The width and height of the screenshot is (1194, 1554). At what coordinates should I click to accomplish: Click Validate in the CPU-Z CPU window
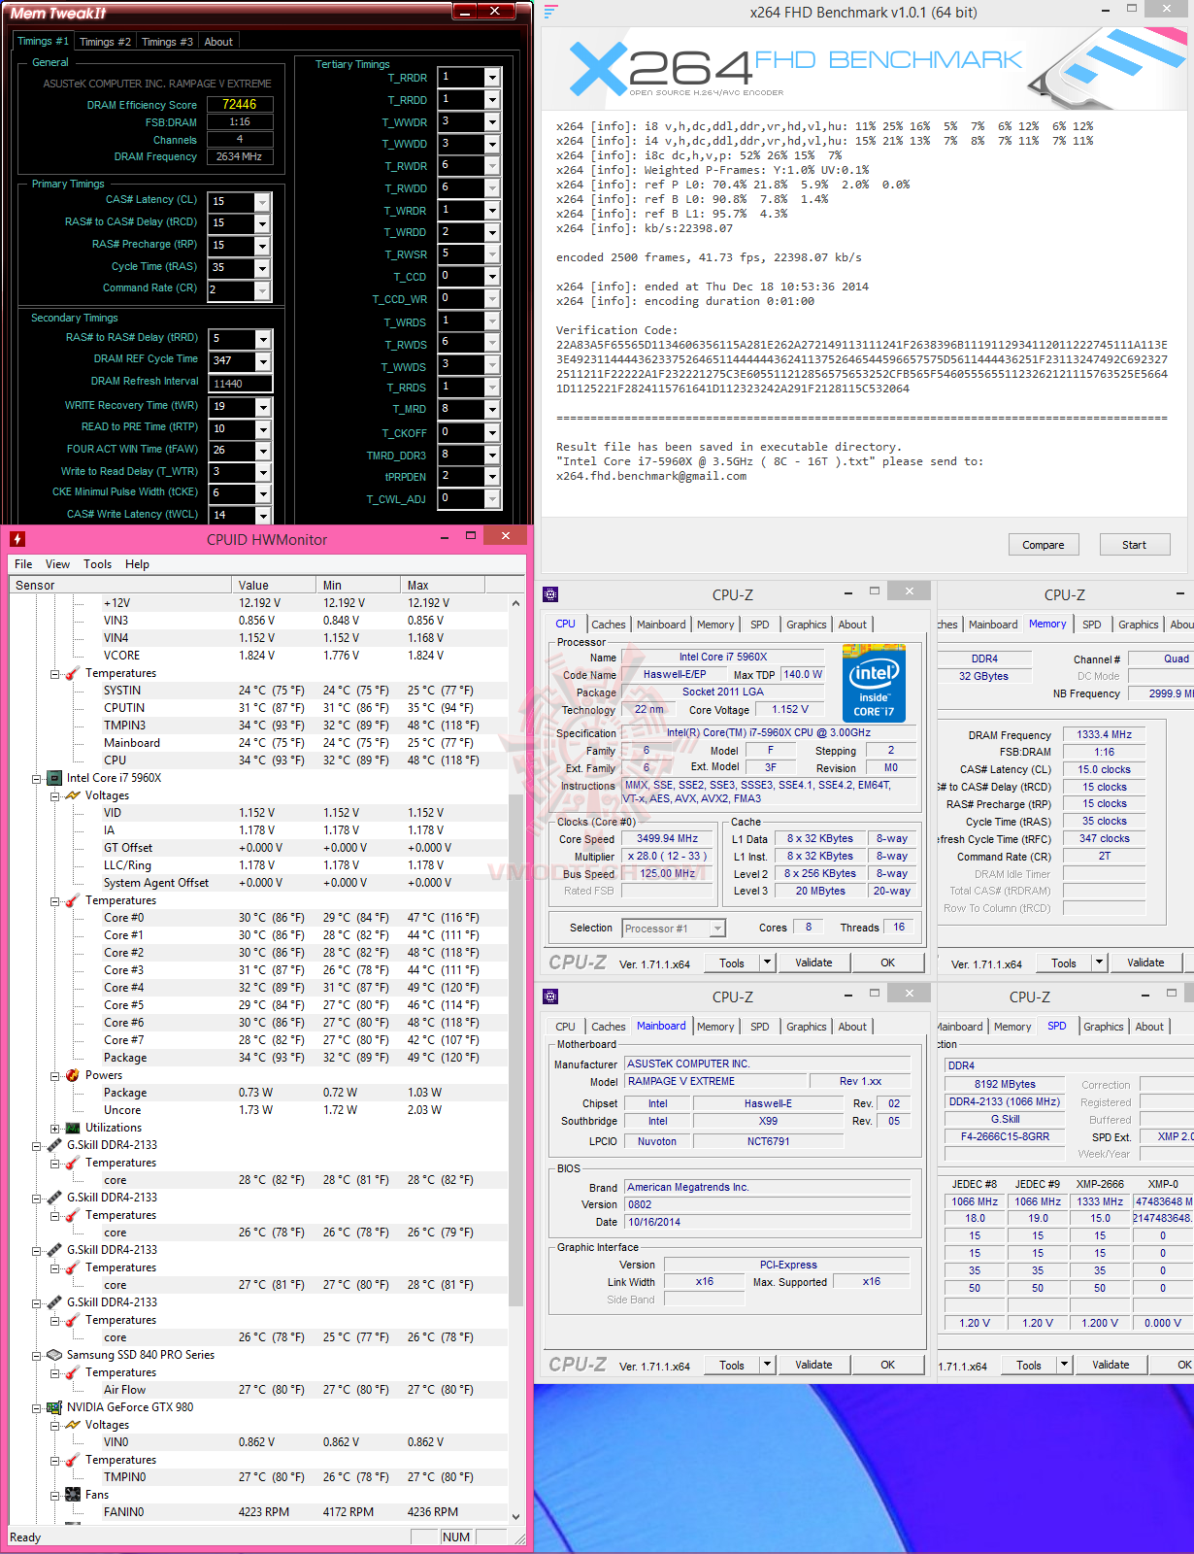click(x=813, y=963)
